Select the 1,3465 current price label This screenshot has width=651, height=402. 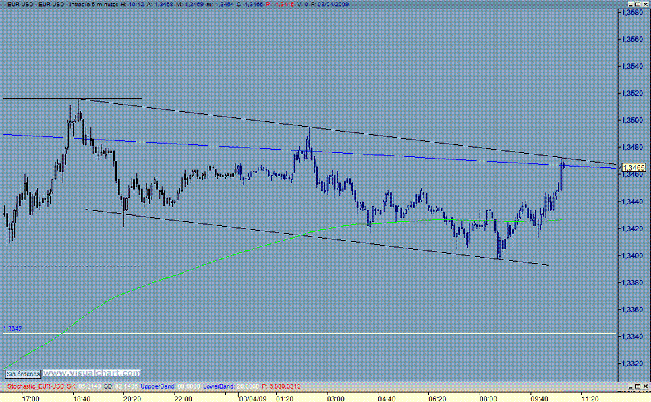[x=633, y=168]
